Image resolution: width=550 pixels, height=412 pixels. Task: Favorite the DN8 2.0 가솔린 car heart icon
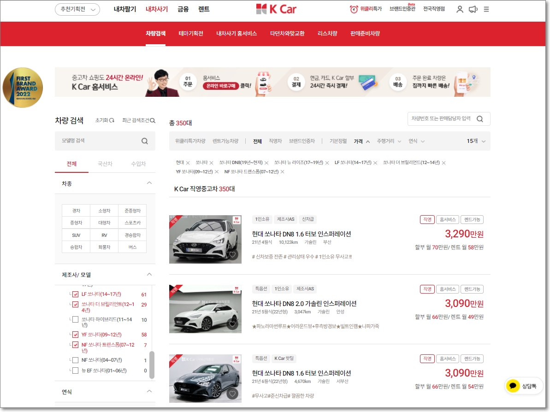click(232, 324)
